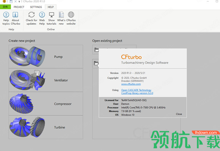Click the Turbine model thumbnail
The height and width of the screenshot is (151, 220).
pos(27,127)
